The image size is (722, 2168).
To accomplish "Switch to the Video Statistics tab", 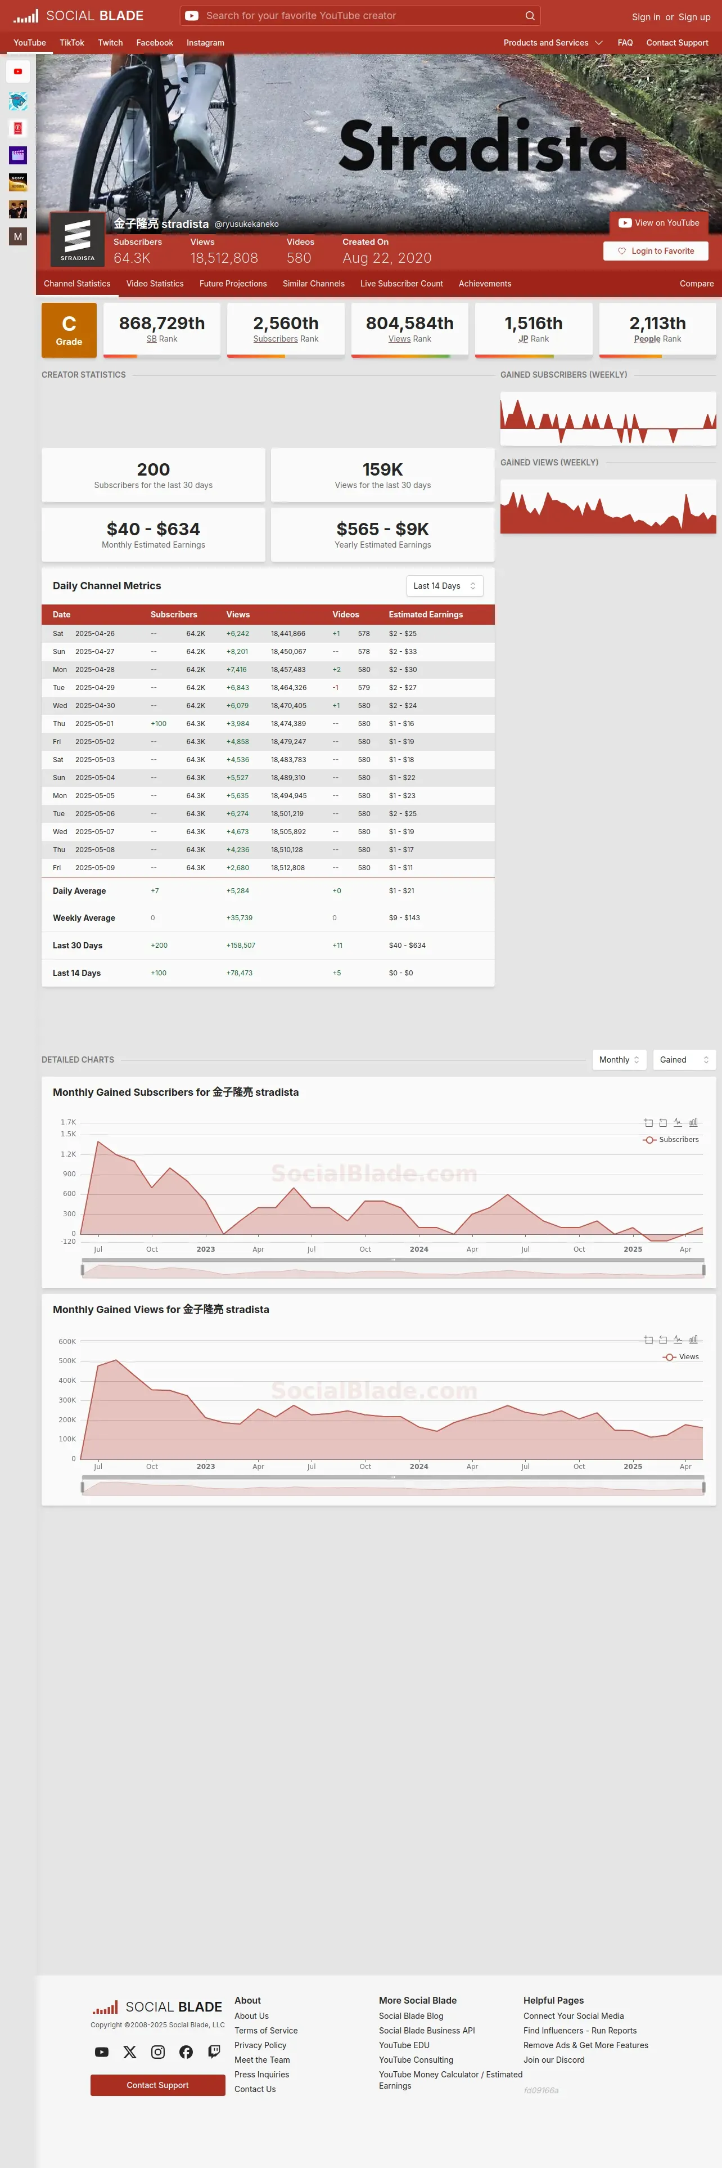I will pos(155,284).
